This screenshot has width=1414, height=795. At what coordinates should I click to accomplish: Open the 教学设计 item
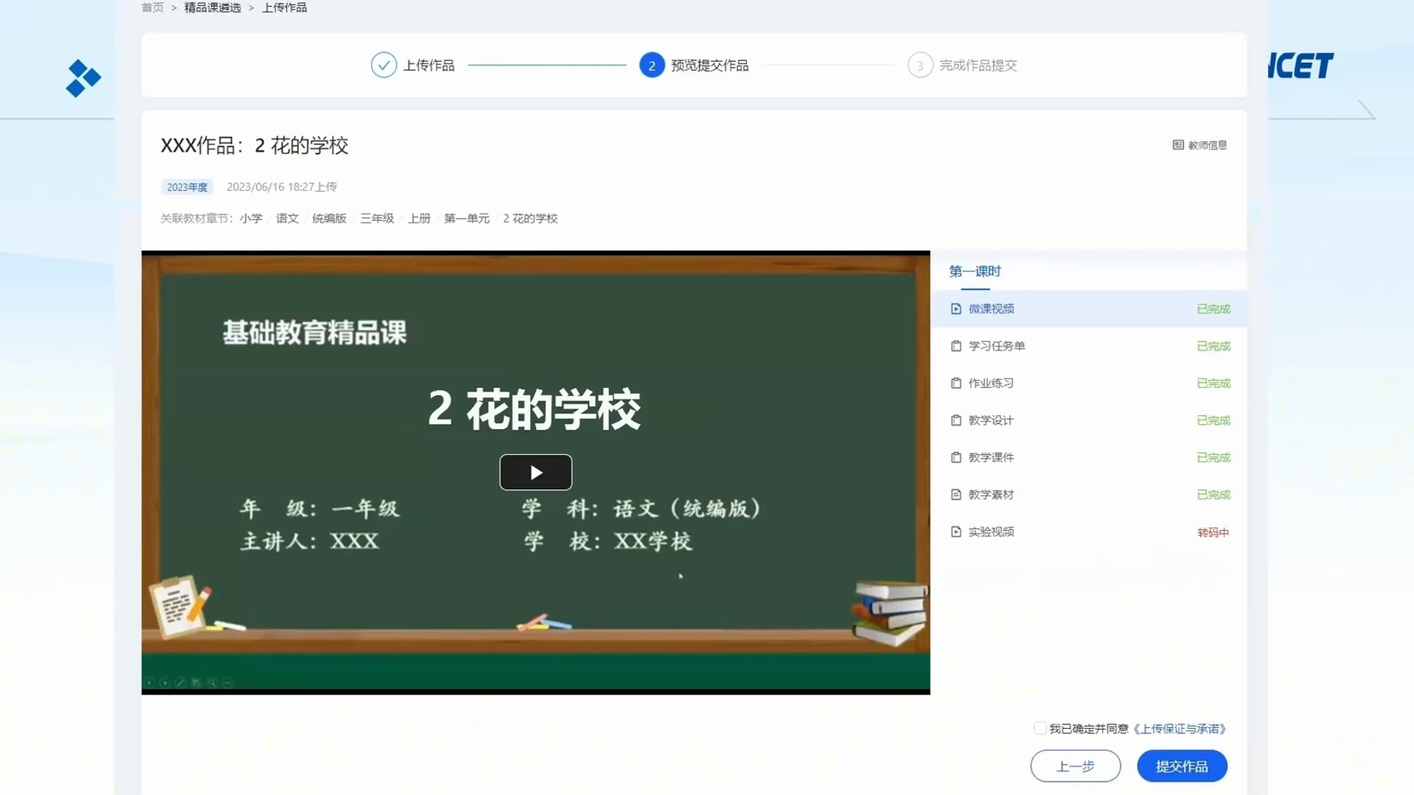[x=1089, y=420]
